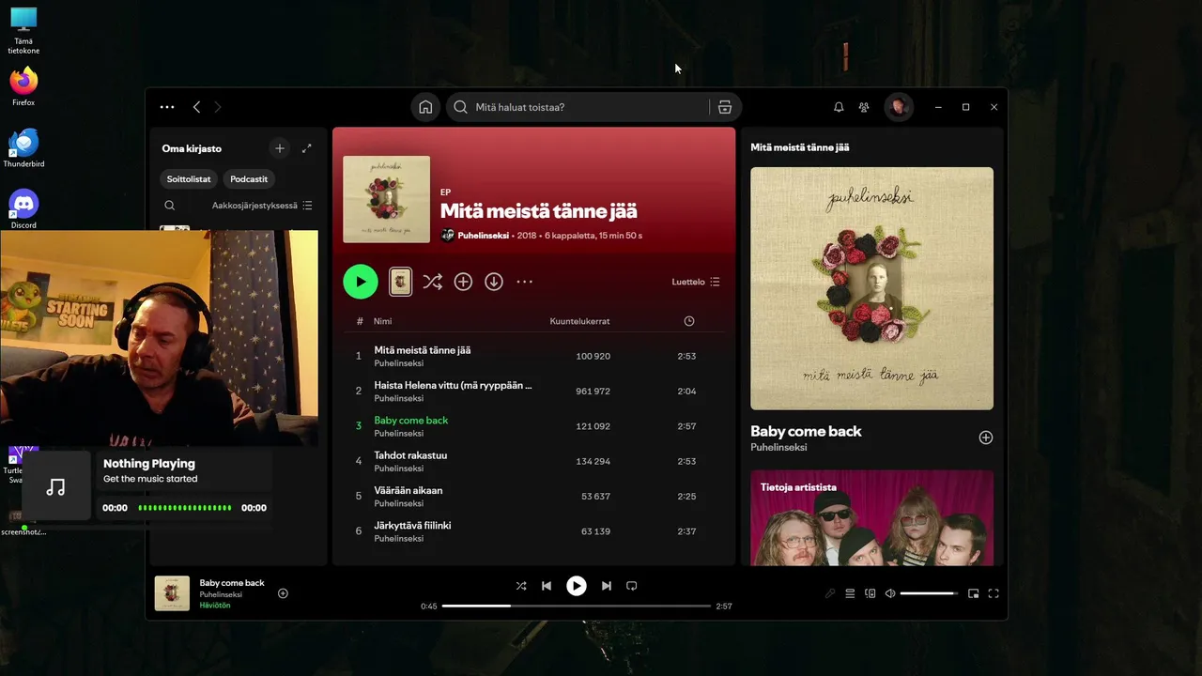Seek in the playback progress bar
Screen dimensions: 1202x676
[577, 606]
